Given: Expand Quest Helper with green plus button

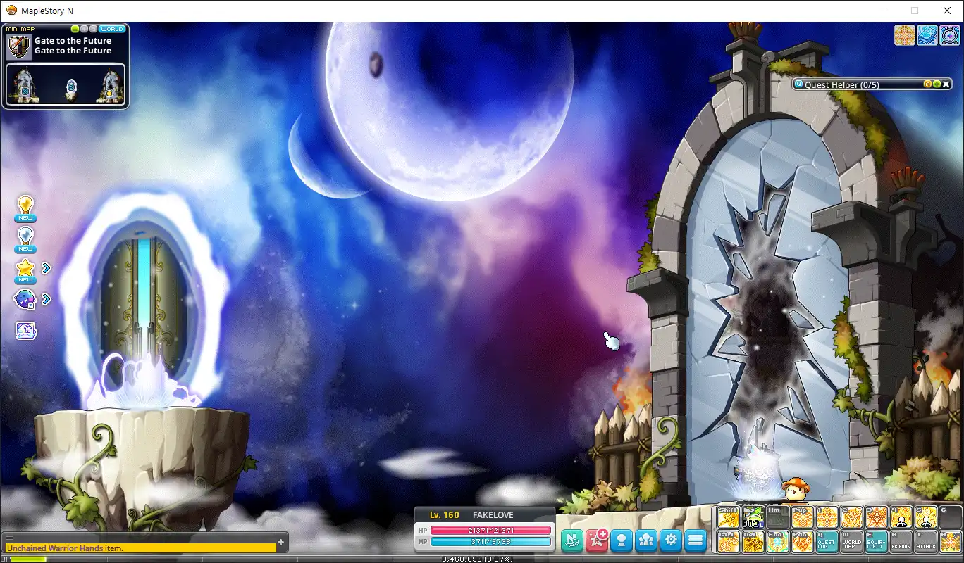Looking at the screenshot, I should pyautogui.click(x=937, y=84).
